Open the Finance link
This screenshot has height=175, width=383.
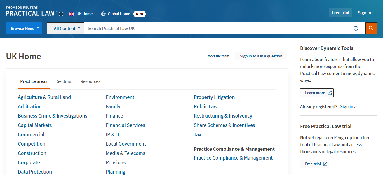(114, 116)
